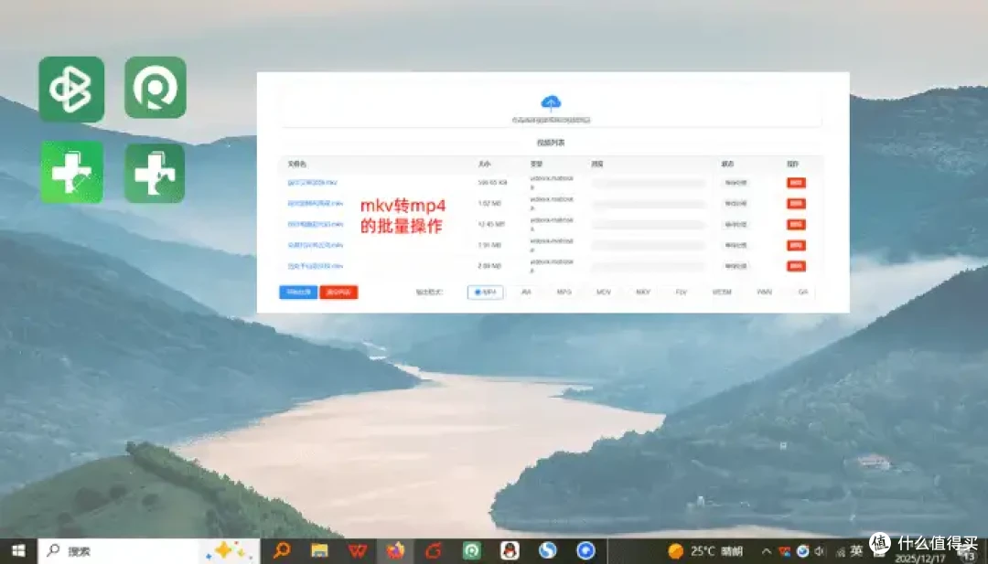Switch the 英 input method indicator
The image size is (988, 564).
pyautogui.click(x=855, y=551)
